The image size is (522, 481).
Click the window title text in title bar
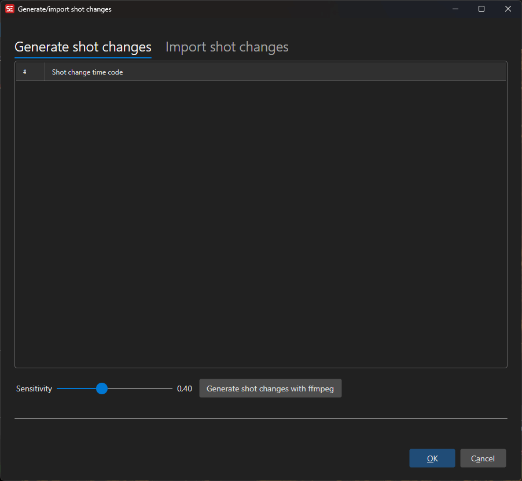click(x=65, y=9)
